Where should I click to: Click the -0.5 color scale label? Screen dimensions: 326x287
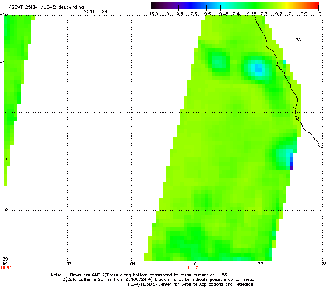click(206, 14)
